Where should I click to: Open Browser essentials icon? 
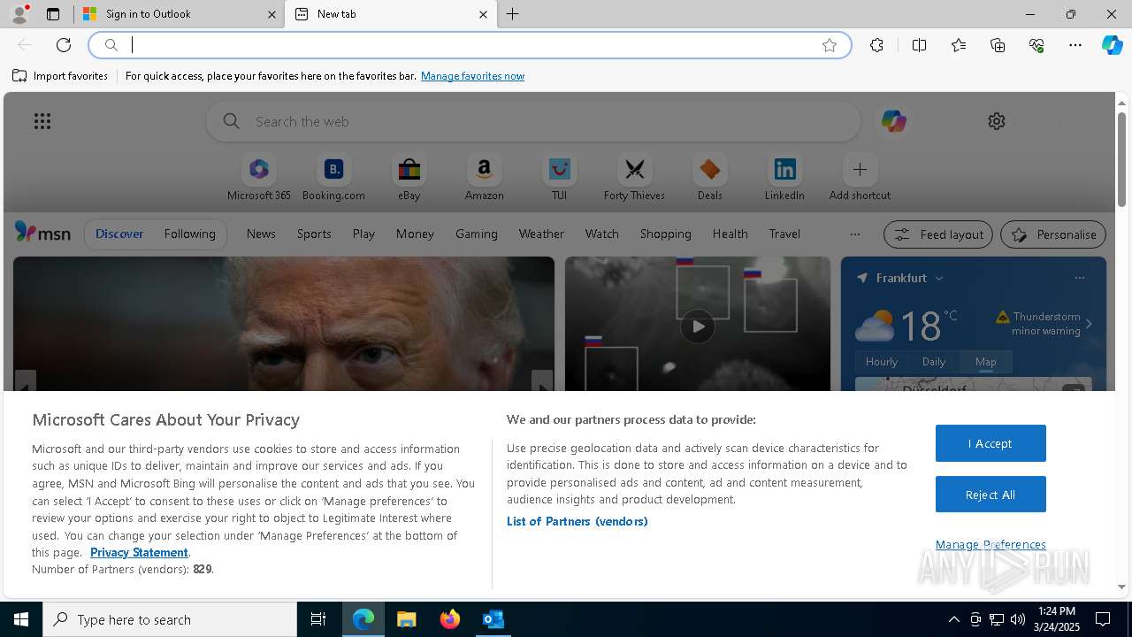coord(1036,45)
